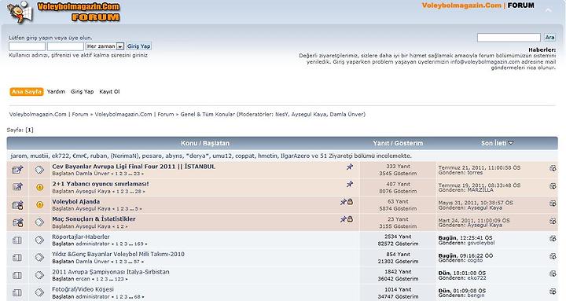Viewport: 566px width, 301px height.
Task: Click folder icon of Röportajlar-Haberler topic
Action: click(x=17, y=240)
